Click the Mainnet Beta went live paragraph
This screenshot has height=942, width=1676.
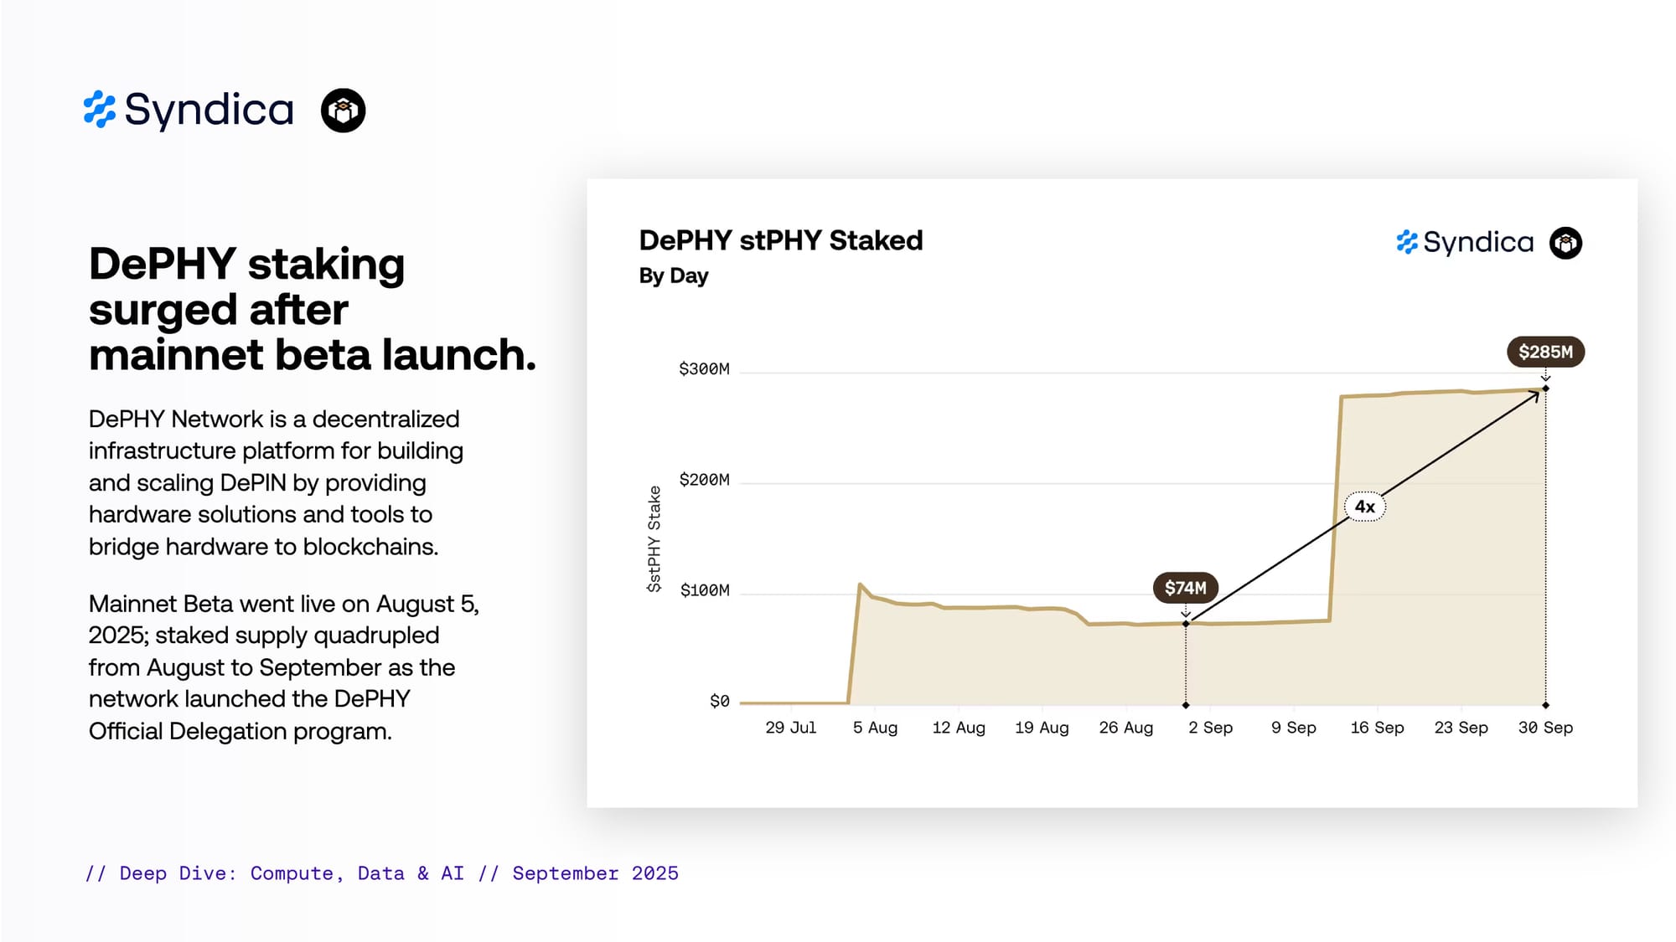click(283, 667)
